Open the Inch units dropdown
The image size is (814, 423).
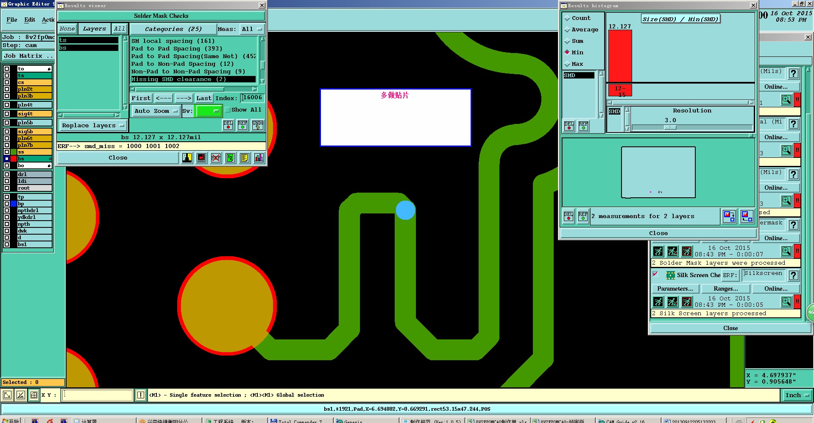tap(797, 395)
